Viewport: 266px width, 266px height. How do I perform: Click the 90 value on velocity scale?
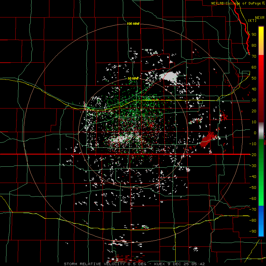tap(254, 35)
